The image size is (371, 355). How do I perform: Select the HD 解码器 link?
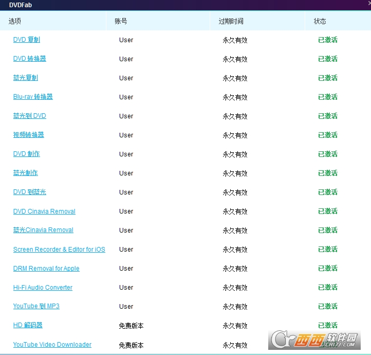(28, 325)
